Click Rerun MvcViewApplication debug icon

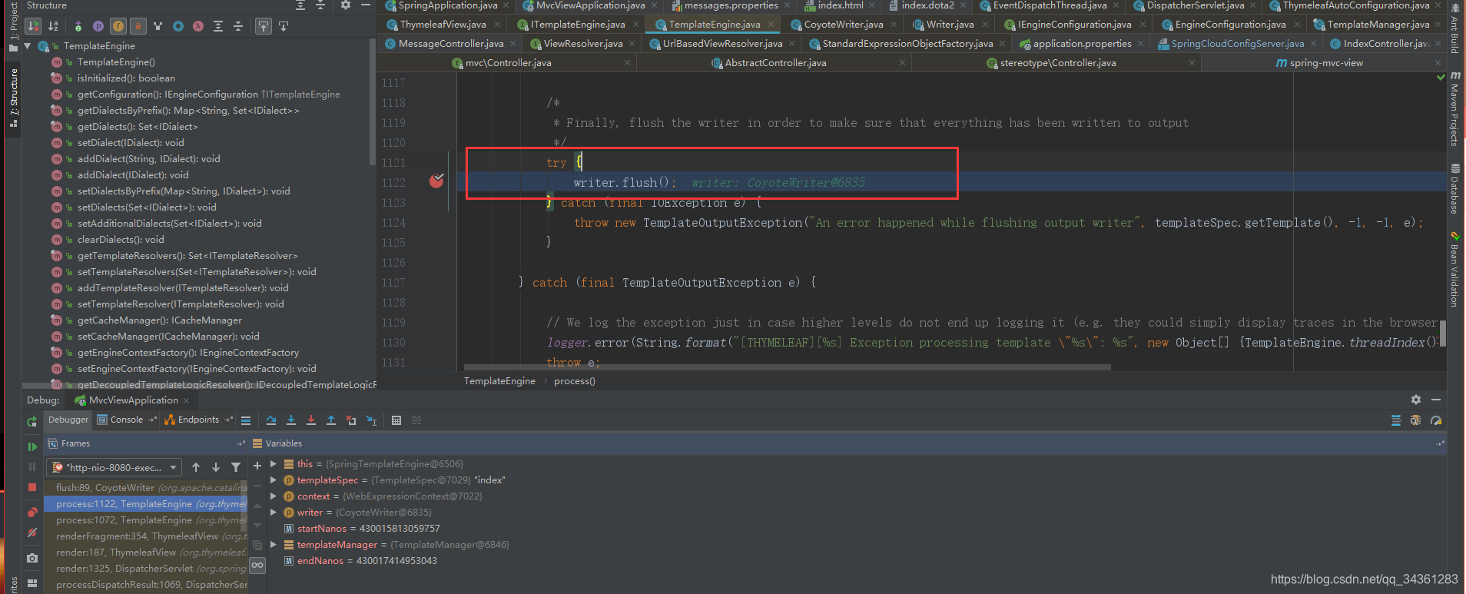tap(32, 422)
